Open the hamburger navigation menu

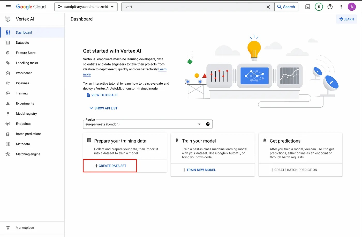(x=8, y=7)
